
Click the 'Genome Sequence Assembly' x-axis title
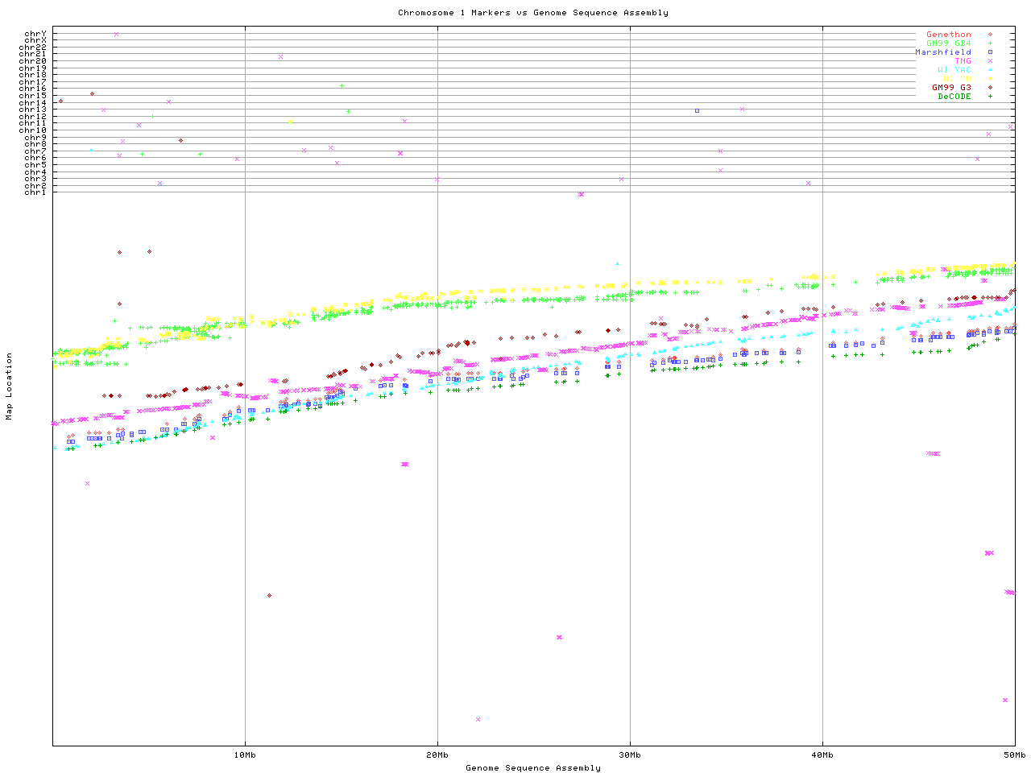(x=532, y=768)
